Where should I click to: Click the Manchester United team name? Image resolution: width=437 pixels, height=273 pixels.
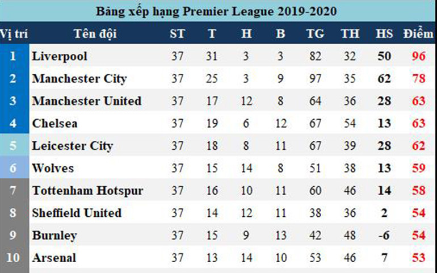point(86,101)
